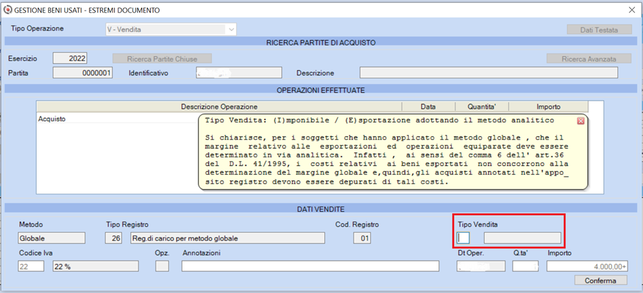Focus the Esercizio field showing 2022

70,59
